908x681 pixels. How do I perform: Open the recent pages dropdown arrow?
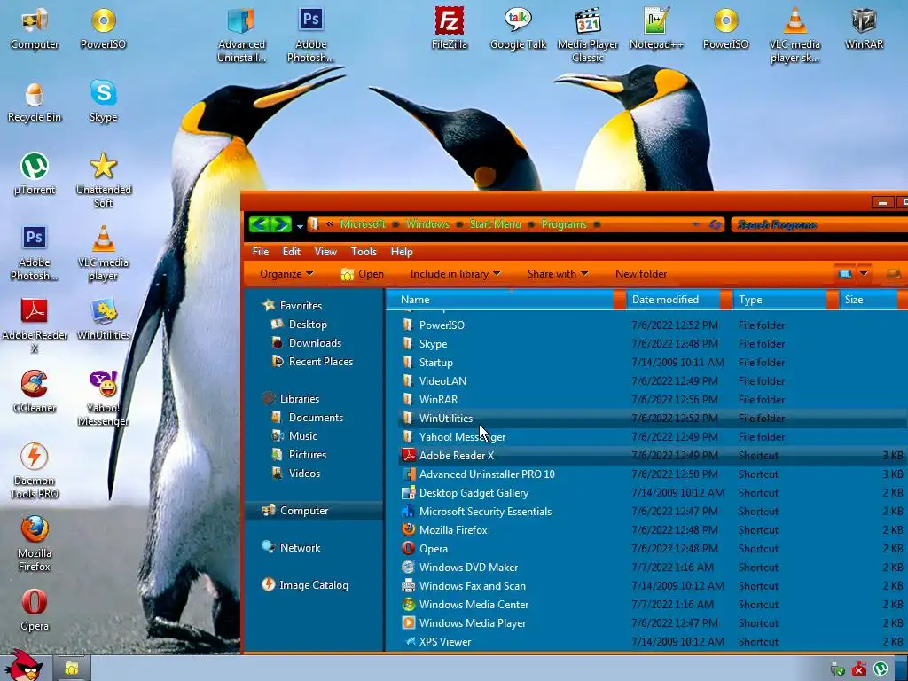[x=300, y=226]
